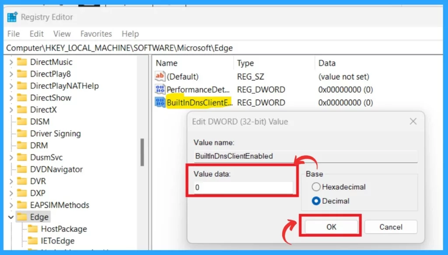This screenshot has width=448, height=255.
Task: Open the View menu
Action: coord(62,34)
